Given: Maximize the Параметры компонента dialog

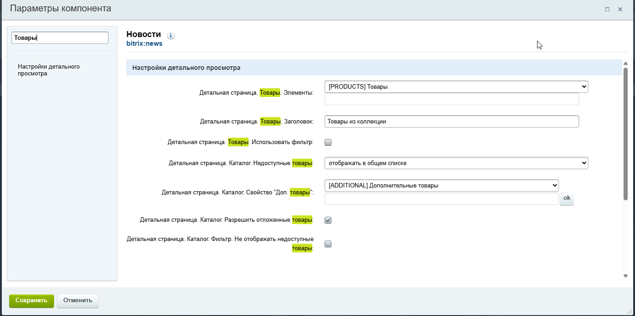Looking at the screenshot, I should pyautogui.click(x=607, y=9).
